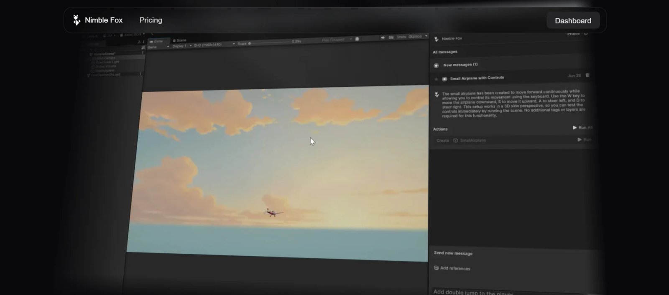Click the Nimble Fox brand name link
The height and width of the screenshot is (295, 669).
coord(104,20)
